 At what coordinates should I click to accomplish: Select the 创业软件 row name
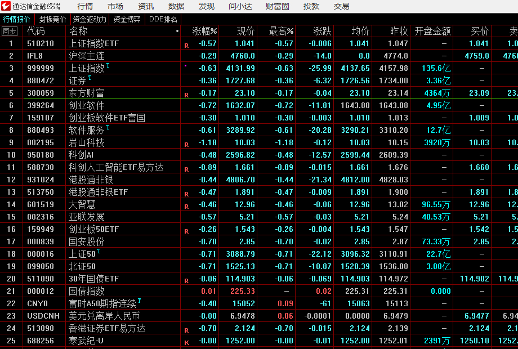86,105
